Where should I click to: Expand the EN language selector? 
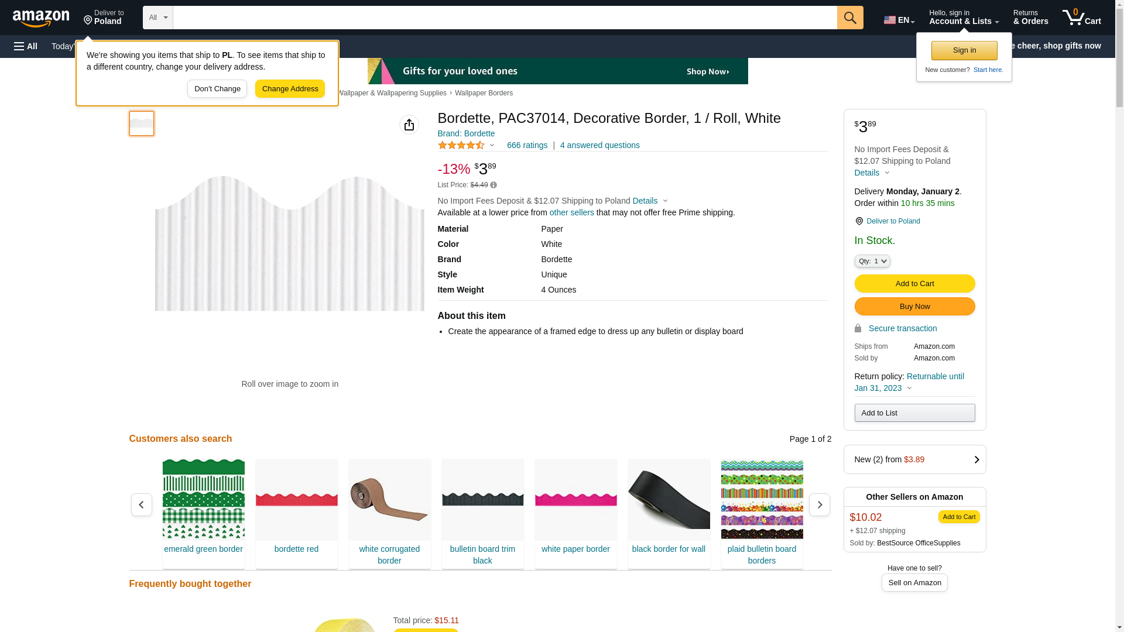click(x=899, y=20)
